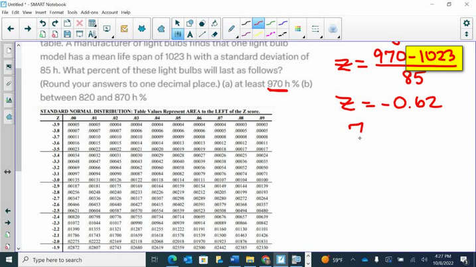
Task: Click the Undo icon in the toolbar
Action: (42, 23)
